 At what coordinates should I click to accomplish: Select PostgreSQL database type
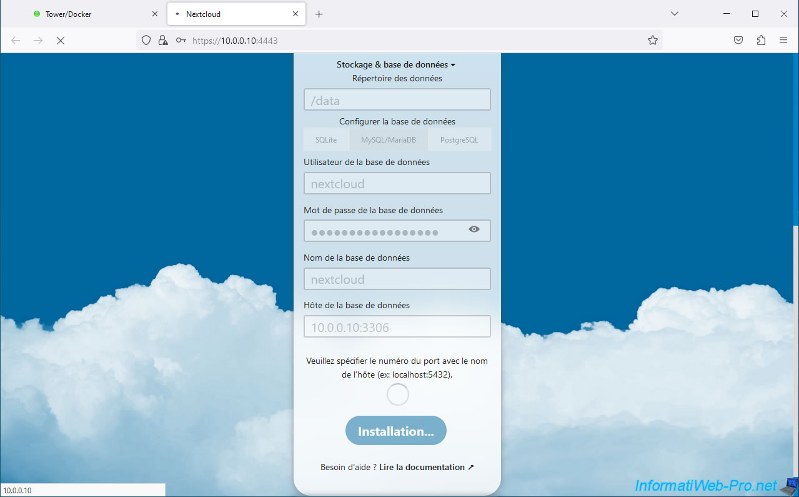[459, 140]
